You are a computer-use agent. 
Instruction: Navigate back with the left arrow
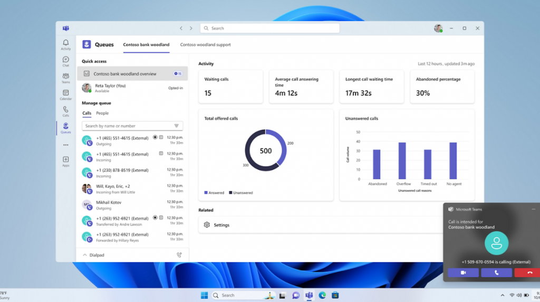click(x=181, y=29)
